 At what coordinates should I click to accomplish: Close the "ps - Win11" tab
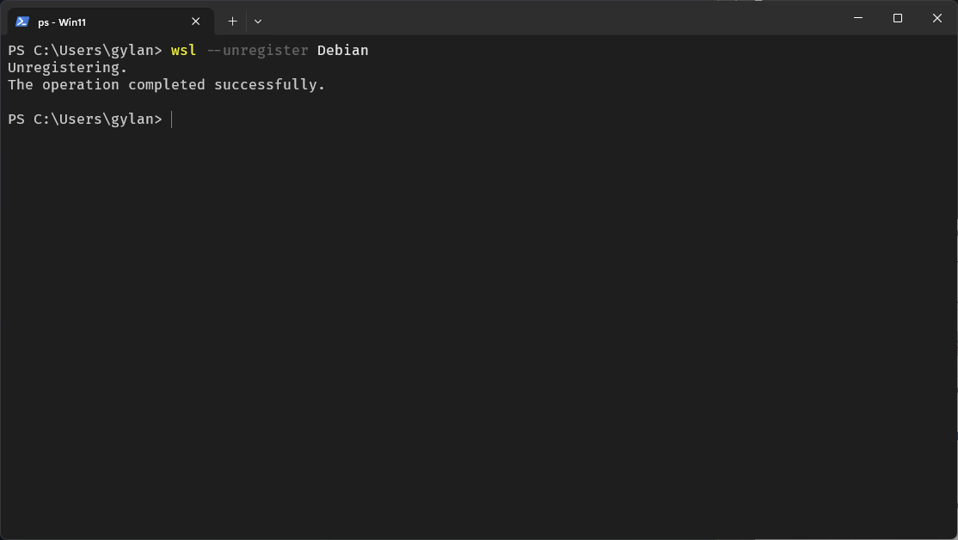[x=196, y=21]
